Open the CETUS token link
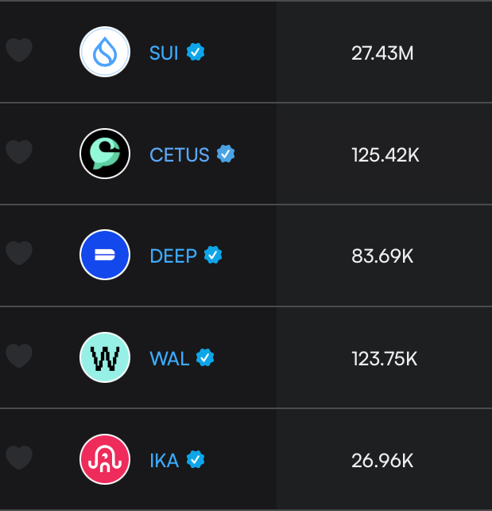Image resolution: width=492 pixels, height=511 pixels. click(x=180, y=154)
